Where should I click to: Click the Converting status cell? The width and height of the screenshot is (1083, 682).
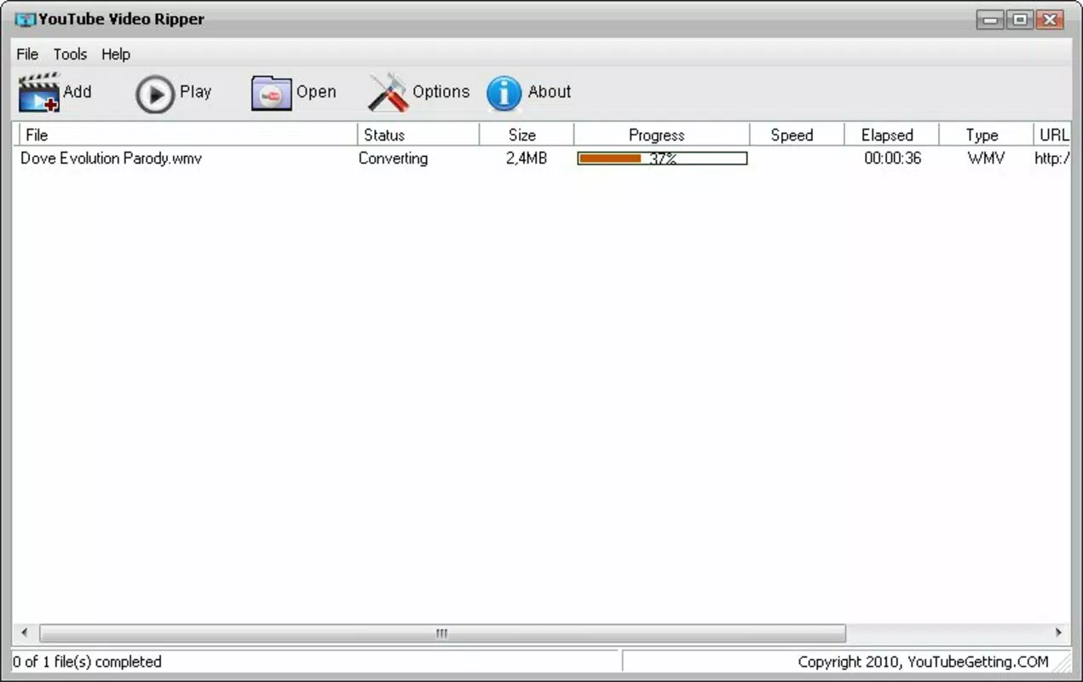[393, 159]
